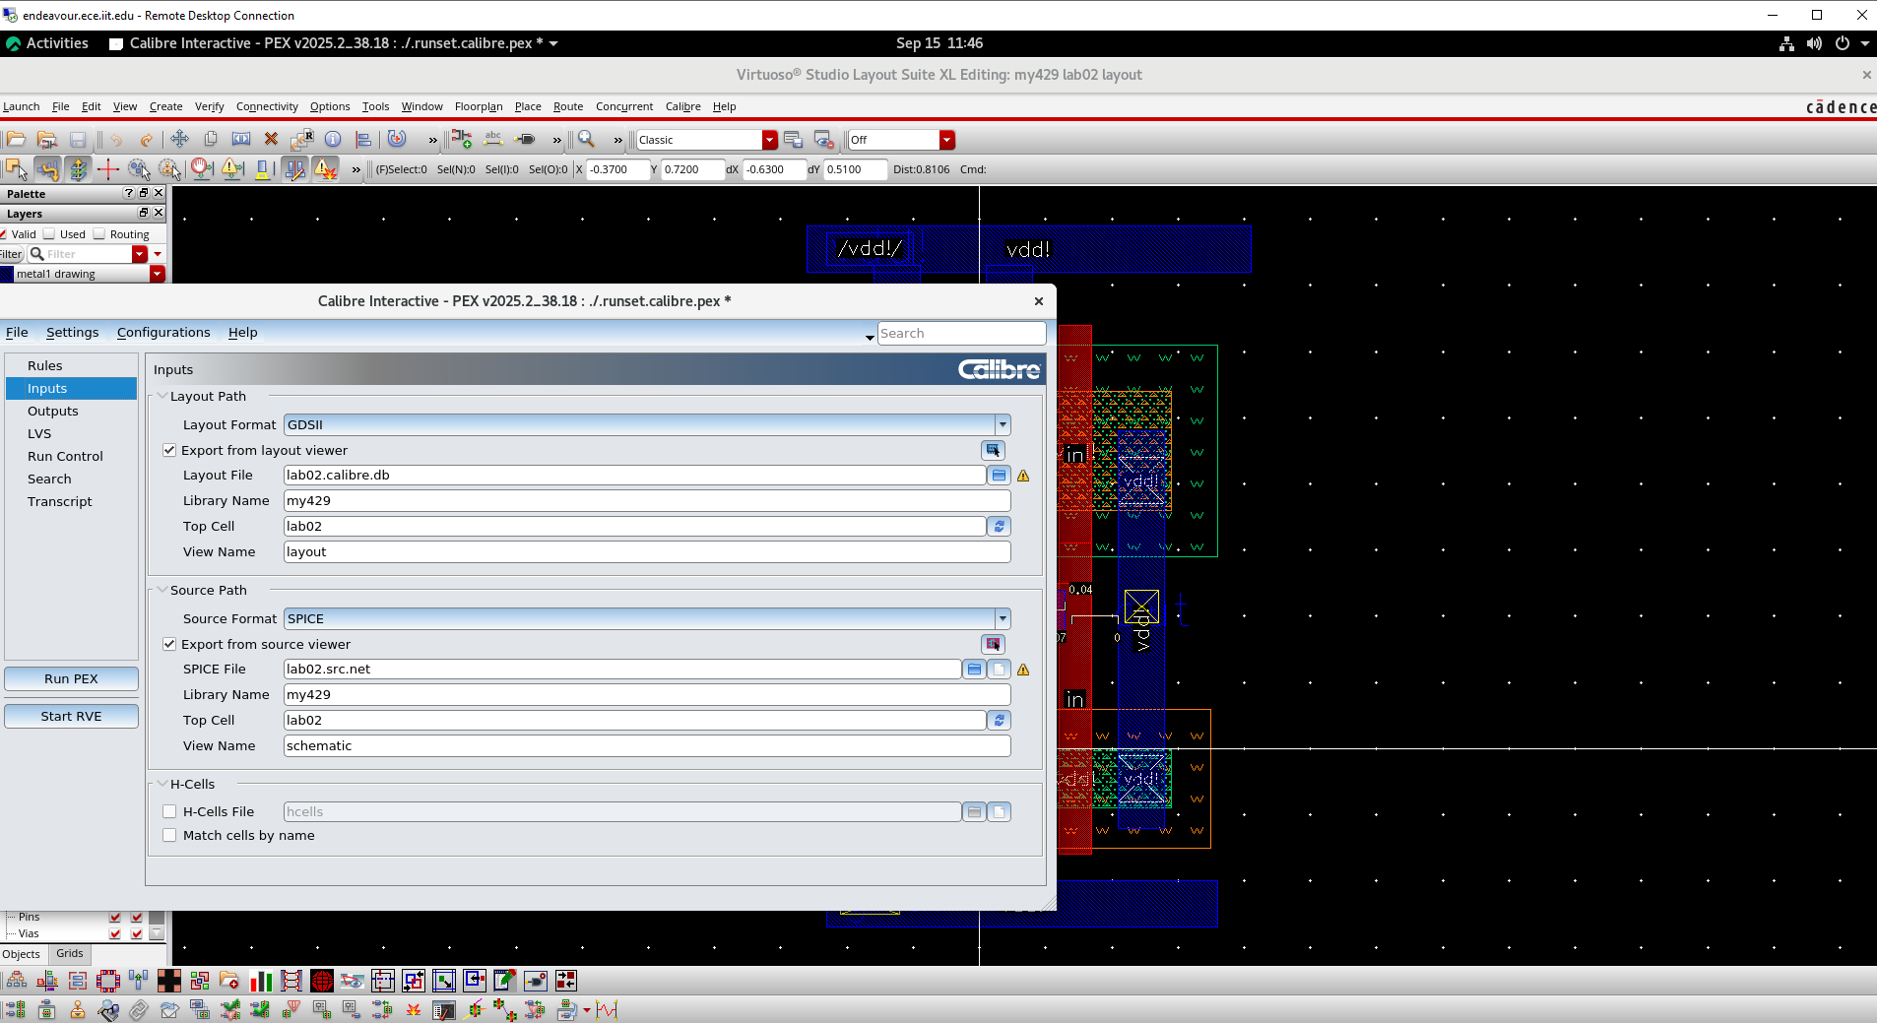Click the source viewer export icon in Calibre
The image size is (1877, 1023).
click(993, 644)
